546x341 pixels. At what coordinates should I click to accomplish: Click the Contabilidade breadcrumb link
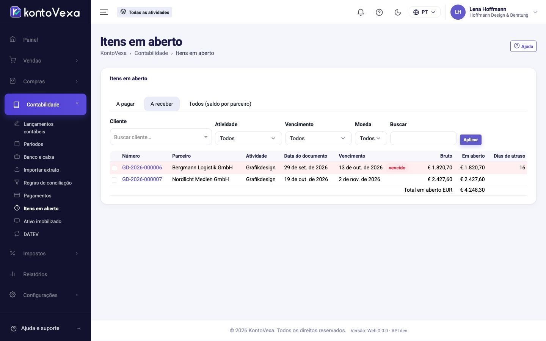[x=151, y=53]
